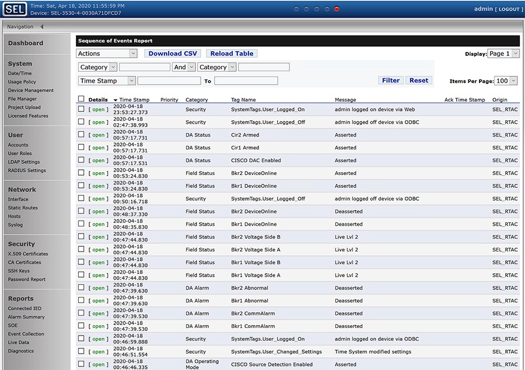Open Live Data page
525x370 pixels.
click(19, 343)
